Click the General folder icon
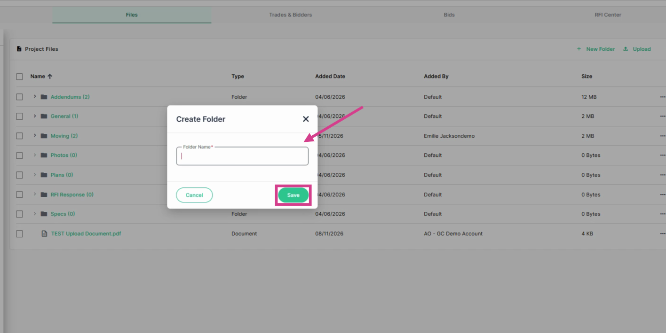The width and height of the screenshot is (666, 333). (44, 116)
